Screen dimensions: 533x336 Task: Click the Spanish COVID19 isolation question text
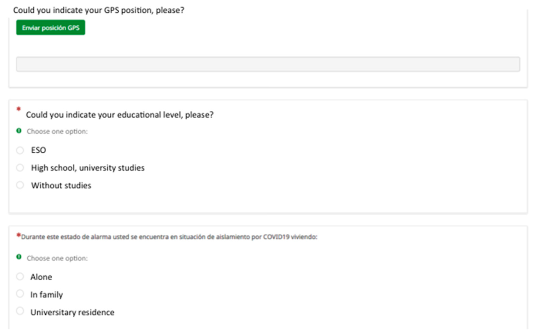[169, 237]
